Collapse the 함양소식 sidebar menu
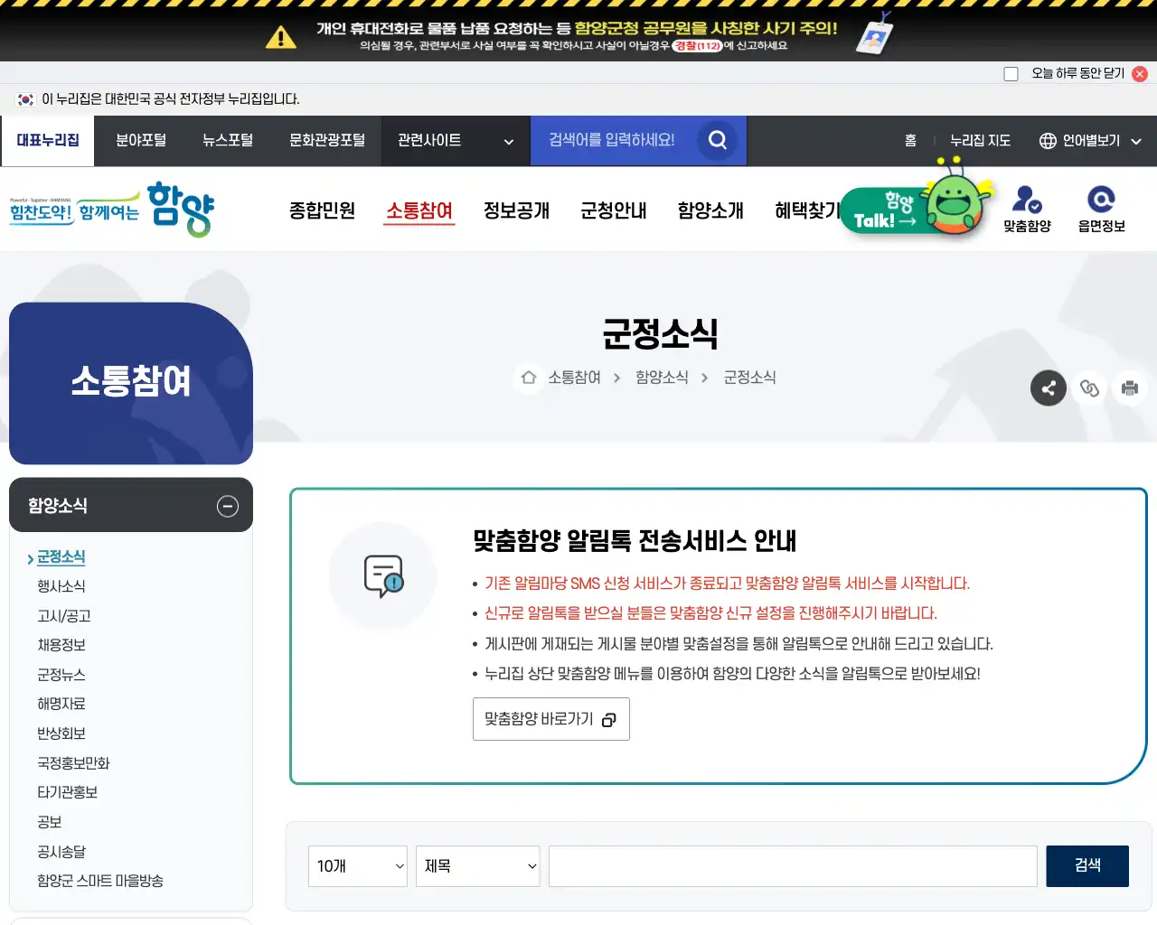 (227, 506)
